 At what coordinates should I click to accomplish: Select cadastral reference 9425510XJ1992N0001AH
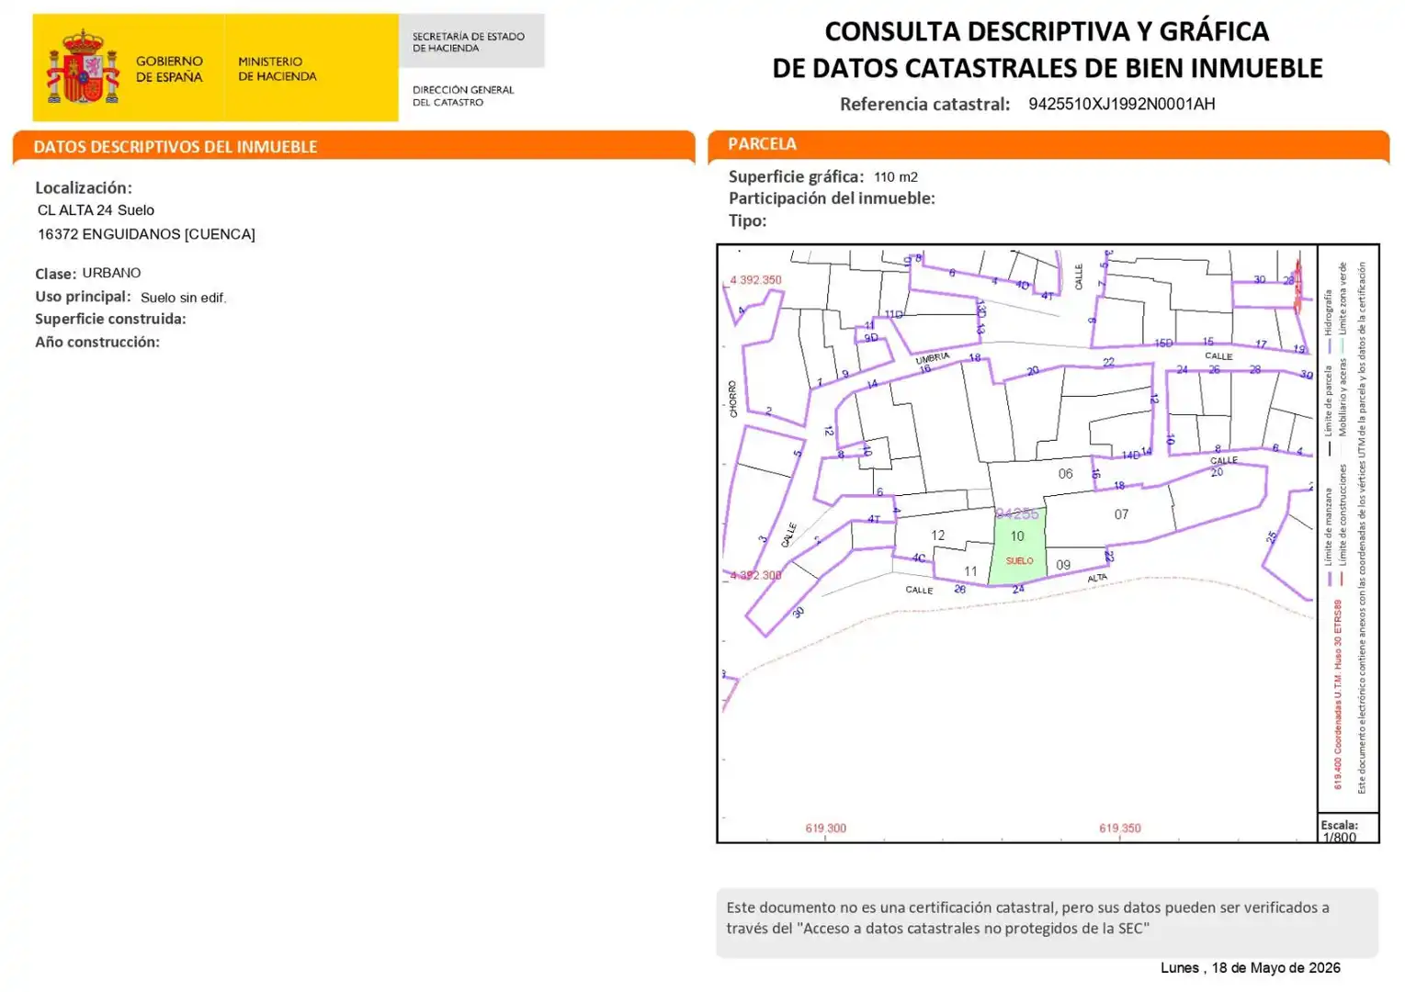[x=1121, y=104]
